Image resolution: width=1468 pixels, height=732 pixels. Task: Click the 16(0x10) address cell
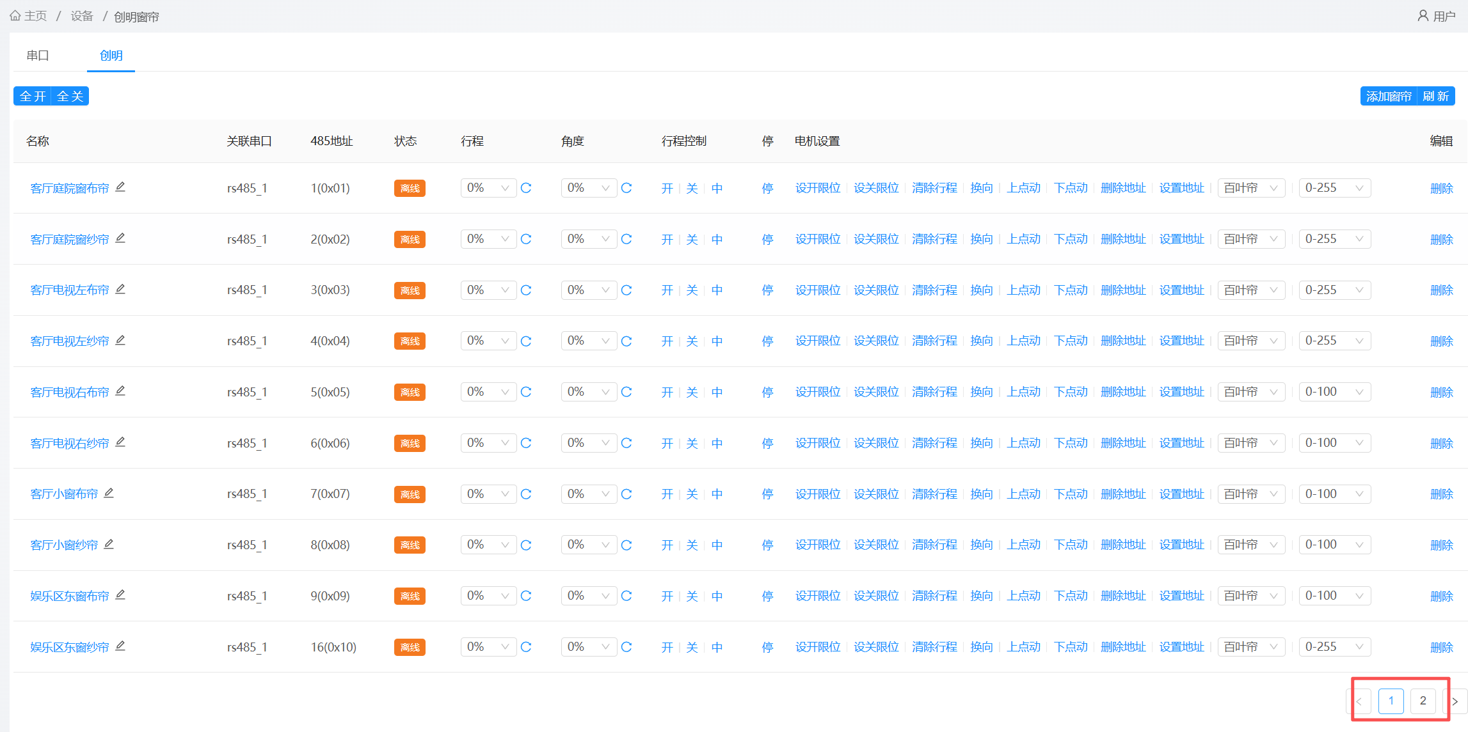pos(333,647)
